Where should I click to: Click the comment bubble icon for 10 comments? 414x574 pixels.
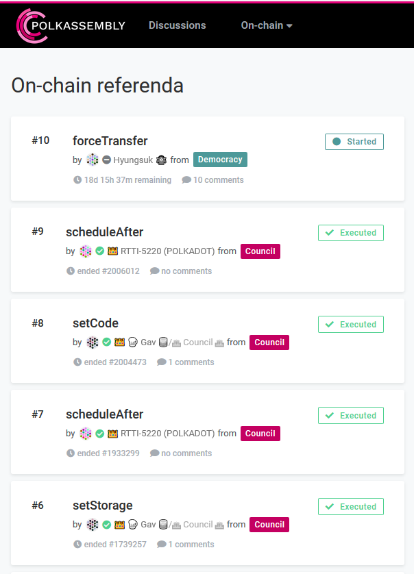click(x=186, y=179)
